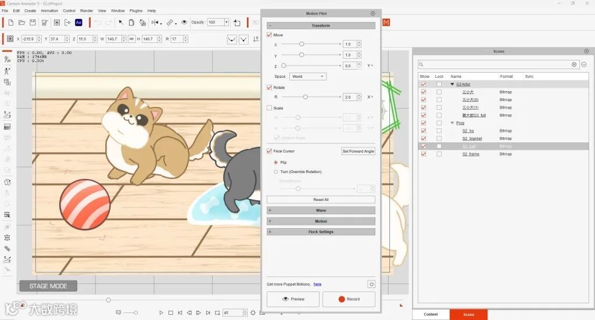Image resolution: width=595 pixels, height=320 pixels.
Task: Step forward one frame
Action: (199, 313)
